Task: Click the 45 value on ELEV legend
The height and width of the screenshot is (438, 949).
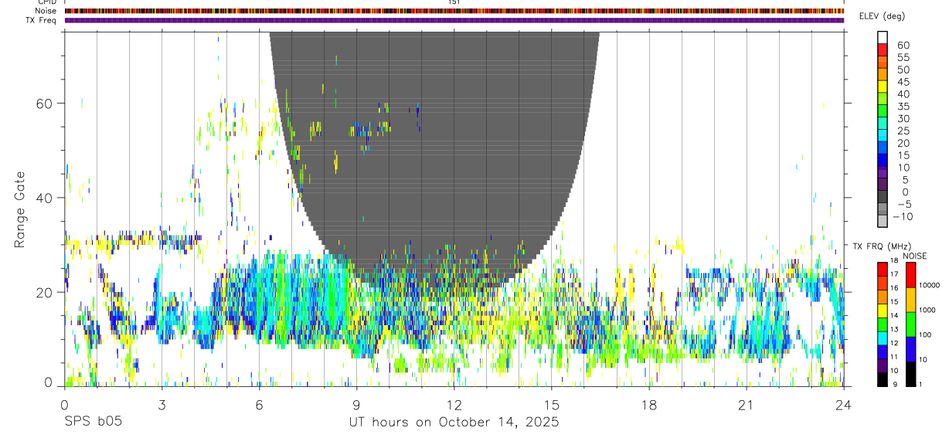Action: click(903, 82)
